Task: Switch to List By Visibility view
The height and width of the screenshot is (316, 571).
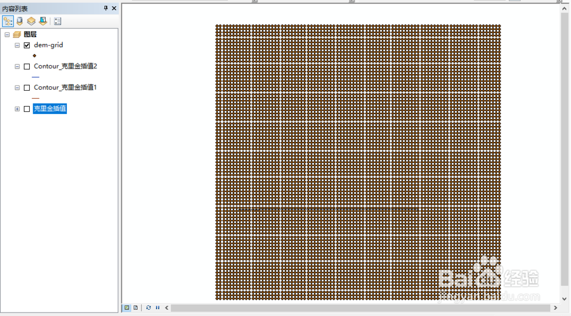Action: (31, 21)
